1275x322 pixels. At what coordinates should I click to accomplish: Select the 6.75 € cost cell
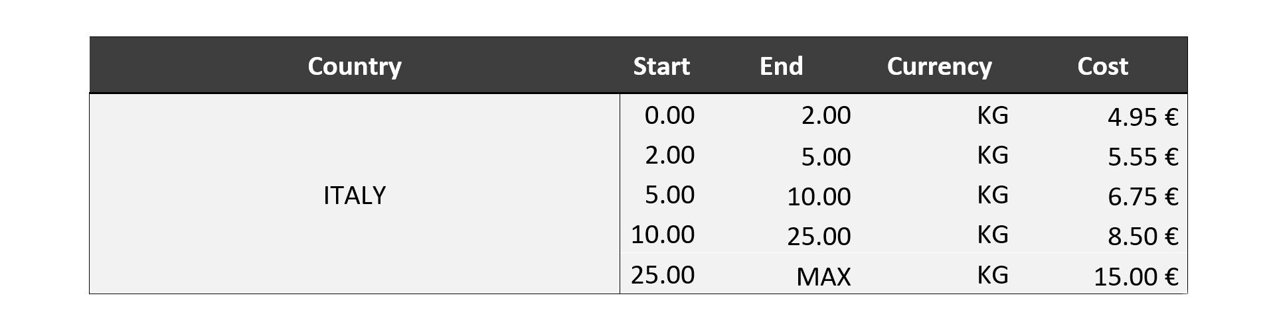[x=1143, y=197]
